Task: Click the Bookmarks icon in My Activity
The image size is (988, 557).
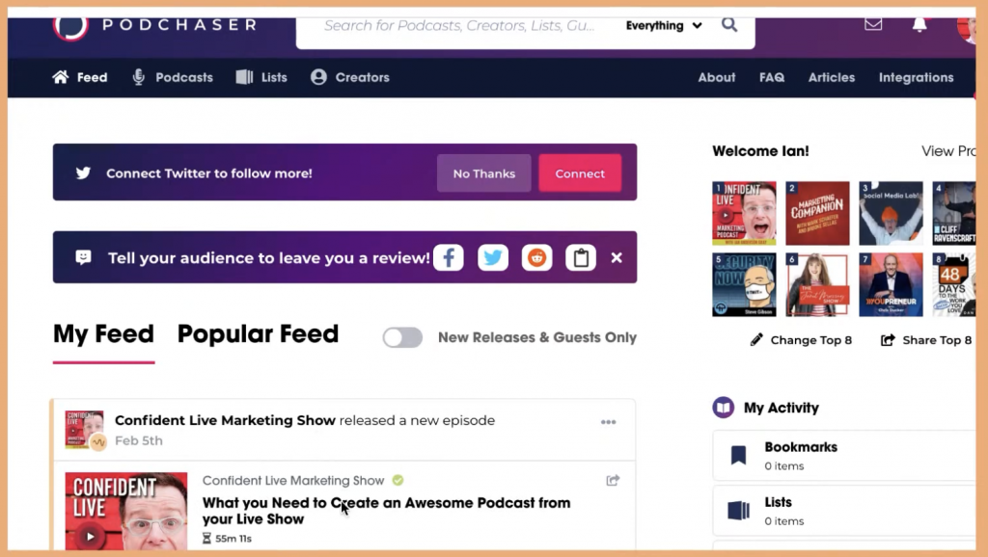Action: (738, 455)
